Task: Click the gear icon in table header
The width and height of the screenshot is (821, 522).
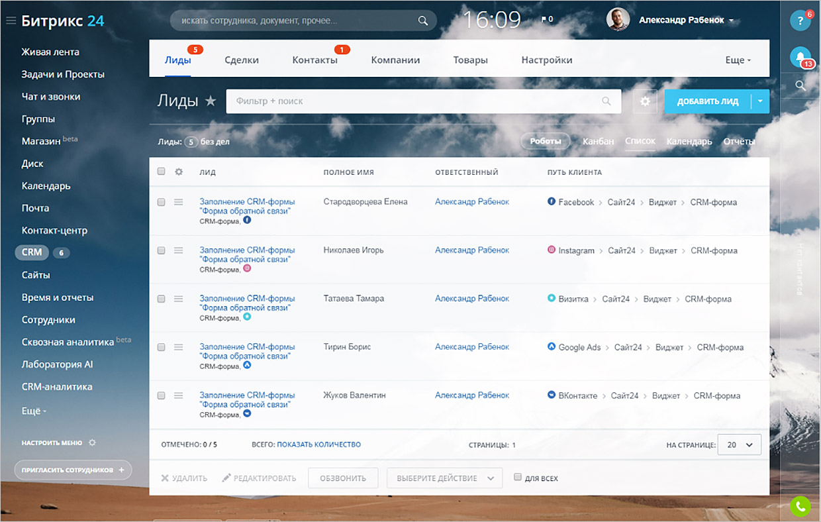Action: (179, 172)
